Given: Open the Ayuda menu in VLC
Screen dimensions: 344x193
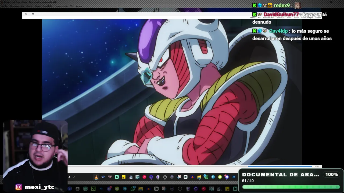Looking at the screenshot, I should tap(79, 6).
